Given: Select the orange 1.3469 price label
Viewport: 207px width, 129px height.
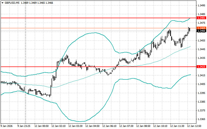Looking at the screenshot, I should tap(201, 28).
